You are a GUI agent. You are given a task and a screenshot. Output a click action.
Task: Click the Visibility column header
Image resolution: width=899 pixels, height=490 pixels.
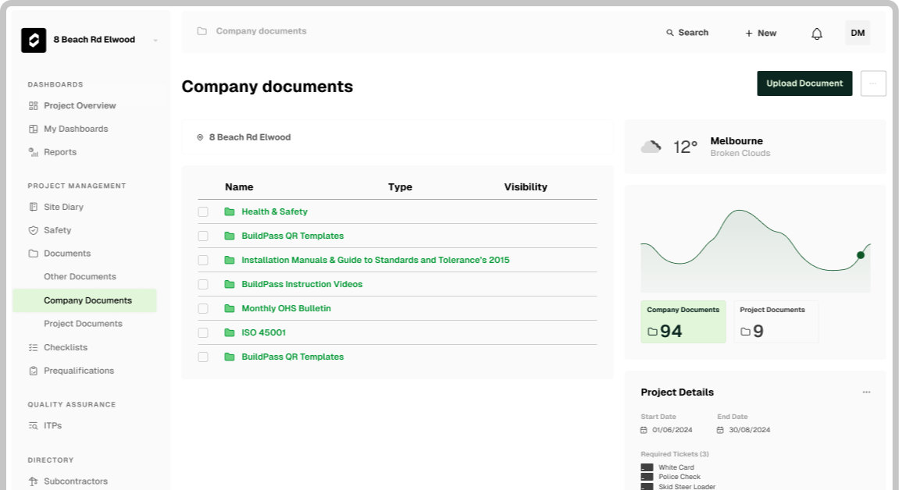[526, 187]
